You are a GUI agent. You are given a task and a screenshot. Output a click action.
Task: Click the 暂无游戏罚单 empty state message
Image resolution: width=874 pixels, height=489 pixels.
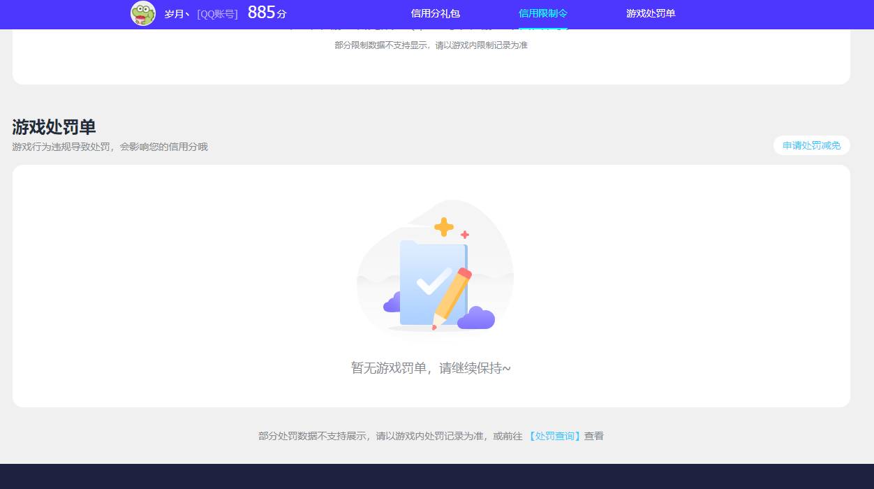tap(431, 367)
